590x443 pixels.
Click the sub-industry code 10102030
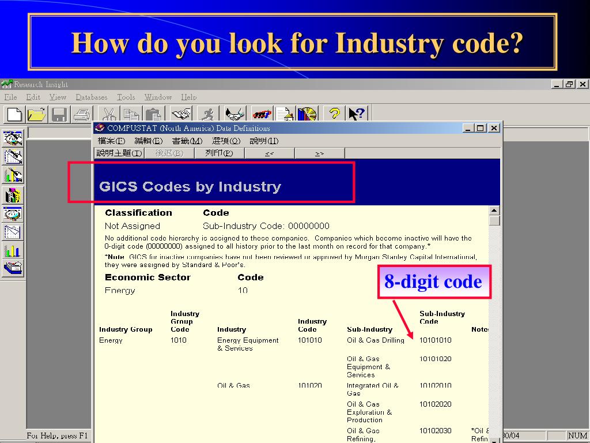point(436,430)
